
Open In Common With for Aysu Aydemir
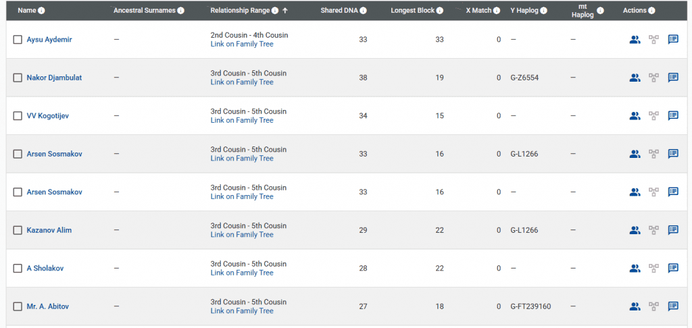[x=635, y=40]
